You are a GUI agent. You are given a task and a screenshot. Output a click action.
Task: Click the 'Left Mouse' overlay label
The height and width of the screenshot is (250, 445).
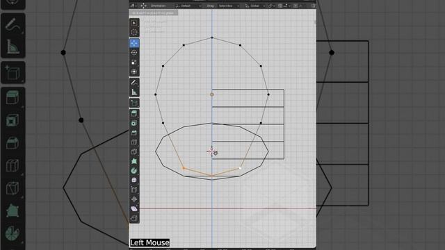(x=150, y=242)
